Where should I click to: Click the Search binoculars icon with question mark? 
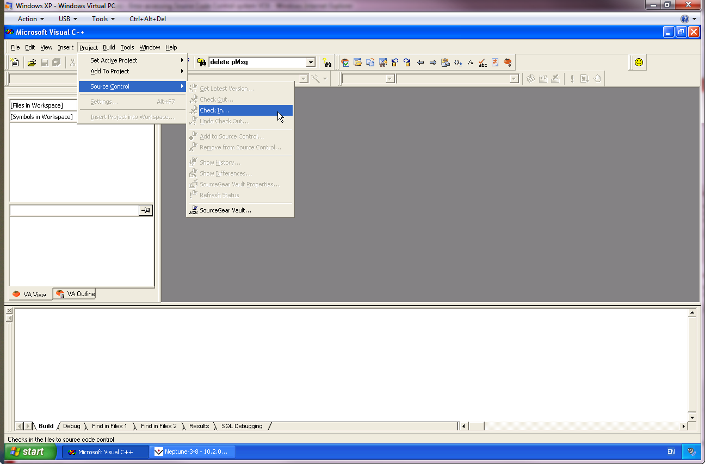[327, 62]
